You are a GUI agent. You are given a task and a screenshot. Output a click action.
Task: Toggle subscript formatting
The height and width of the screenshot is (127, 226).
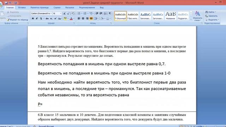click(51, 19)
